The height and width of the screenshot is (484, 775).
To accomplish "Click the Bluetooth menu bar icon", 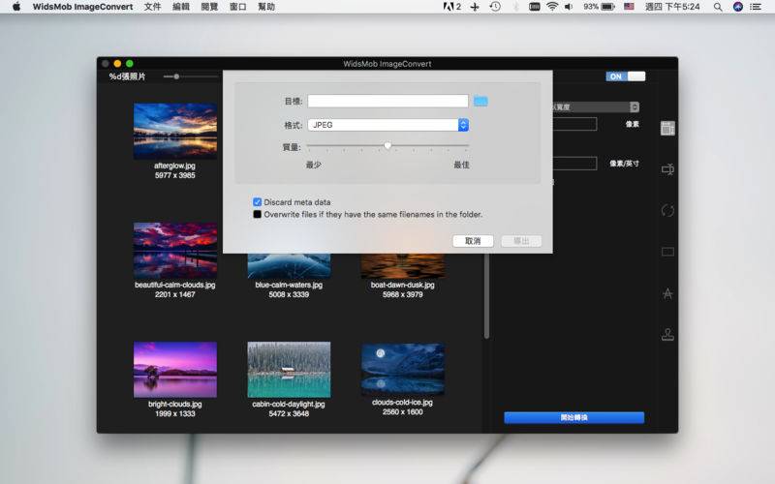I will point(515,7).
